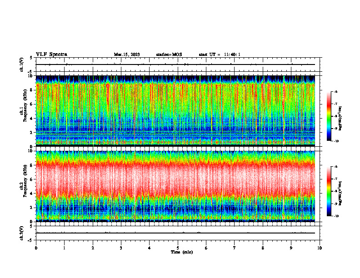Select the "Time (min)" axis title
360x278 pixels.
tap(182, 252)
